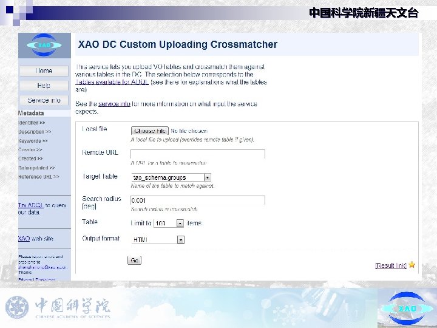Click the email address in sidebar footer
Image resolution: width=437 pixels, height=328 pixels.
(42, 267)
